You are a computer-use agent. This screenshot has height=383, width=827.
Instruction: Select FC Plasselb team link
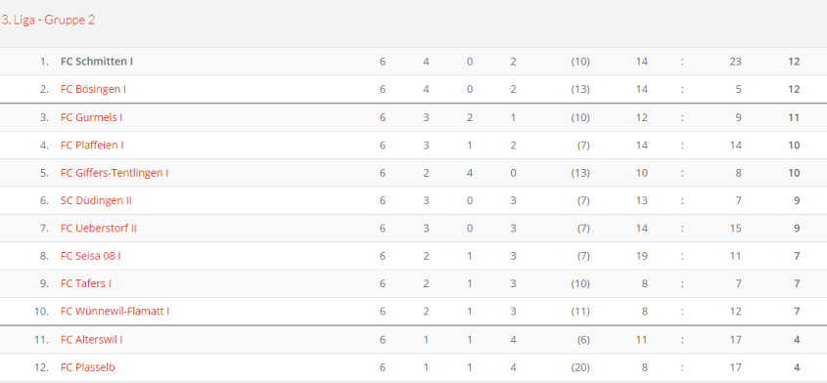87,367
